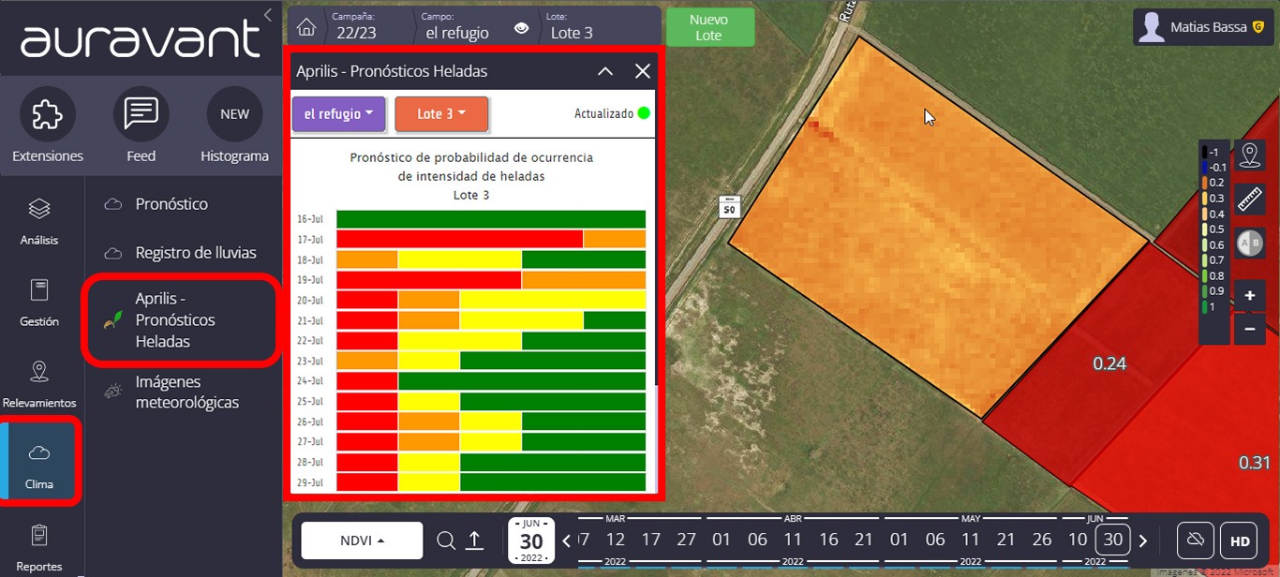Click the upload arrow icon

(x=474, y=540)
